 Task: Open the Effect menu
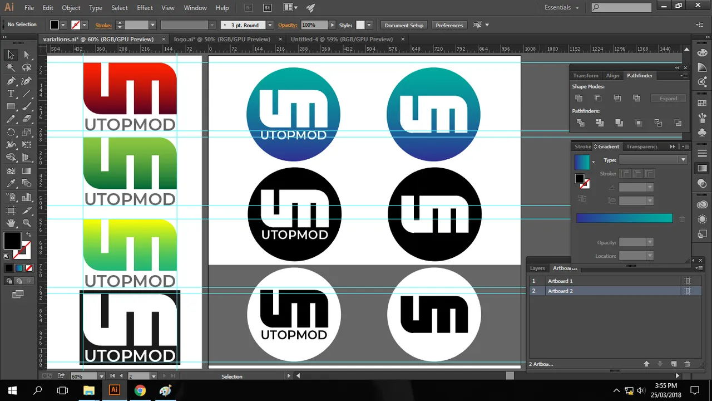(145, 8)
